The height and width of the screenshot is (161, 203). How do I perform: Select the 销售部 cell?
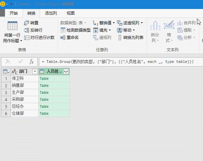click(25, 85)
